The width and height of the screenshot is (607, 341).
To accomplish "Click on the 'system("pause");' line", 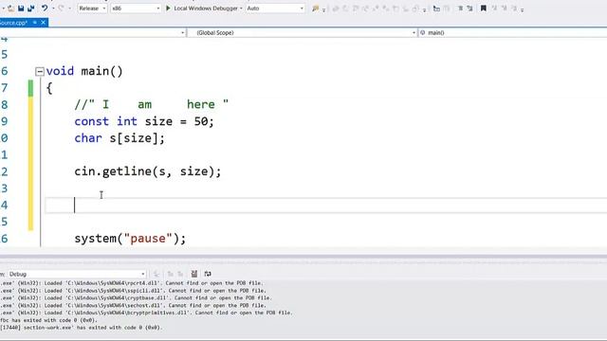I will (x=130, y=238).
